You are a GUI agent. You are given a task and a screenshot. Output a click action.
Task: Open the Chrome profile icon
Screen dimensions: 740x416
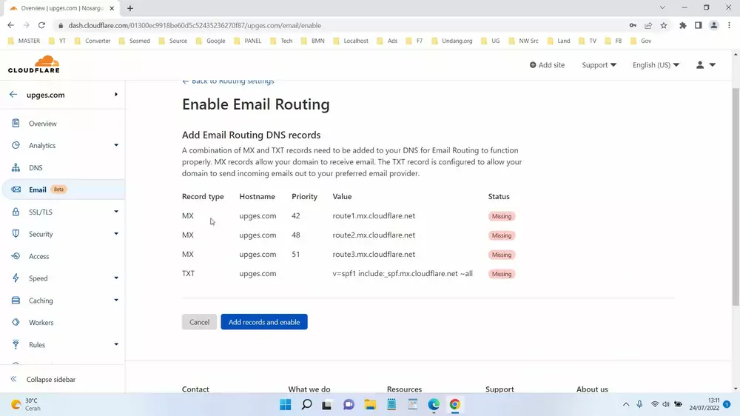tap(714, 25)
